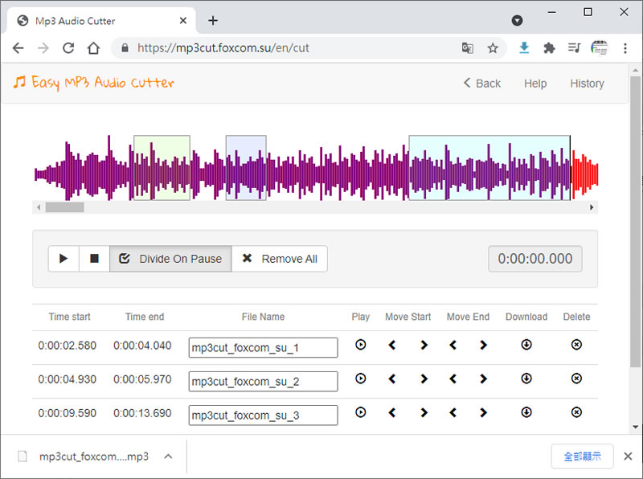Bookmark this page with the star icon
The image size is (643, 479).
493,48
